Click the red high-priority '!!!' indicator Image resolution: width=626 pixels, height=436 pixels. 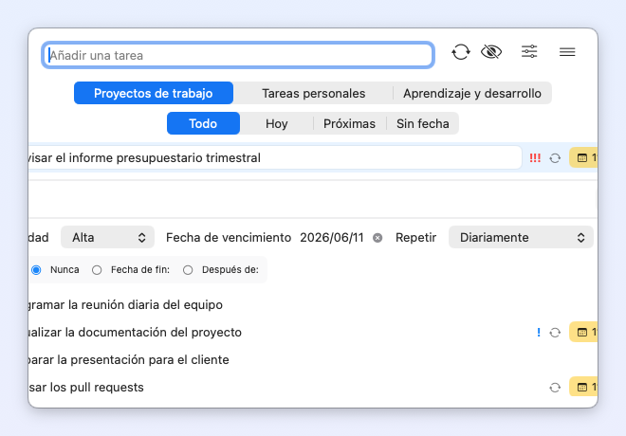[x=535, y=158]
